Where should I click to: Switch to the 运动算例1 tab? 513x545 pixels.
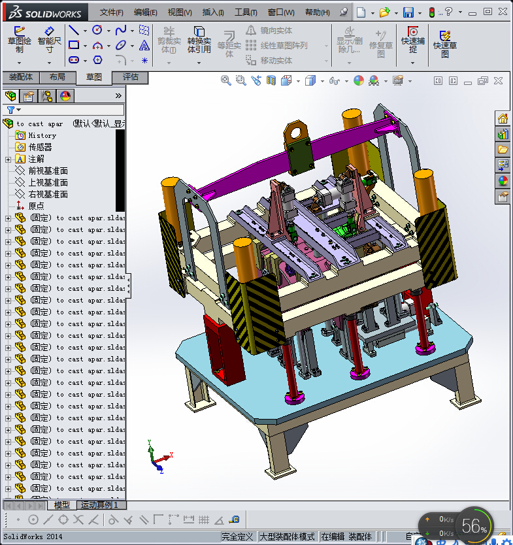pyautogui.click(x=100, y=504)
